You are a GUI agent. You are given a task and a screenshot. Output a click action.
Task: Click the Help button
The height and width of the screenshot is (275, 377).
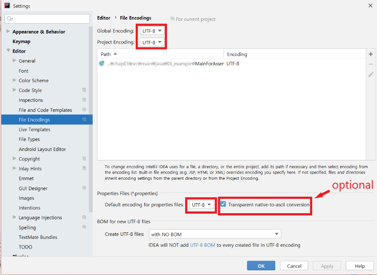point(360,265)
